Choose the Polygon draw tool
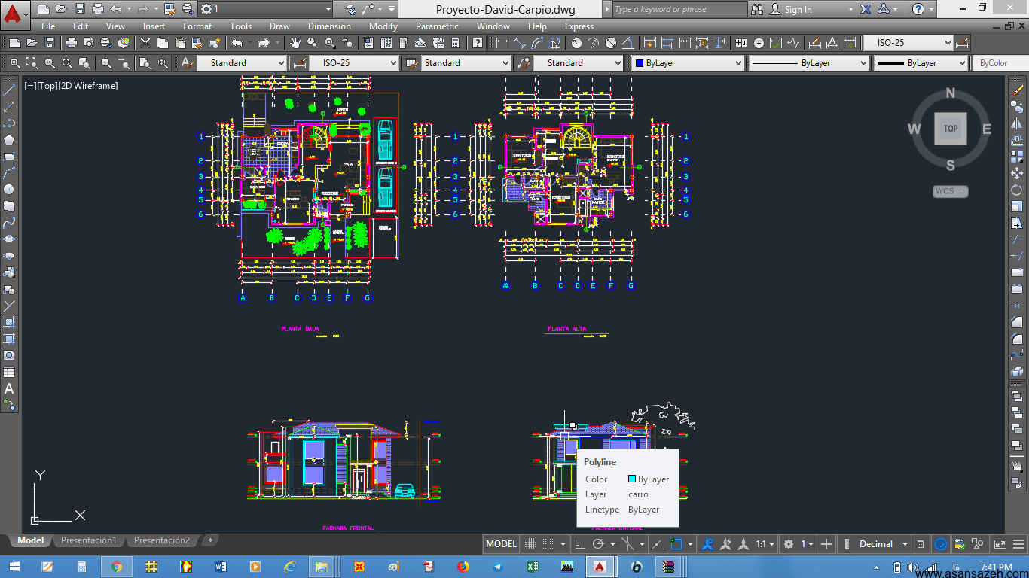The image size is (1029, 578). (x=10, y=140)
